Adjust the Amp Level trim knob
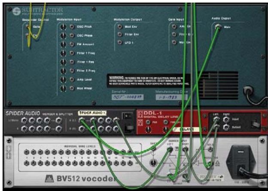 pos(63,79)
